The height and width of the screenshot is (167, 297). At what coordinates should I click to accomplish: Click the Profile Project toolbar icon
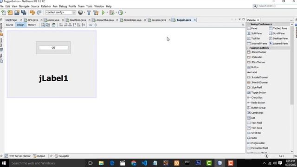coord(121,13)
